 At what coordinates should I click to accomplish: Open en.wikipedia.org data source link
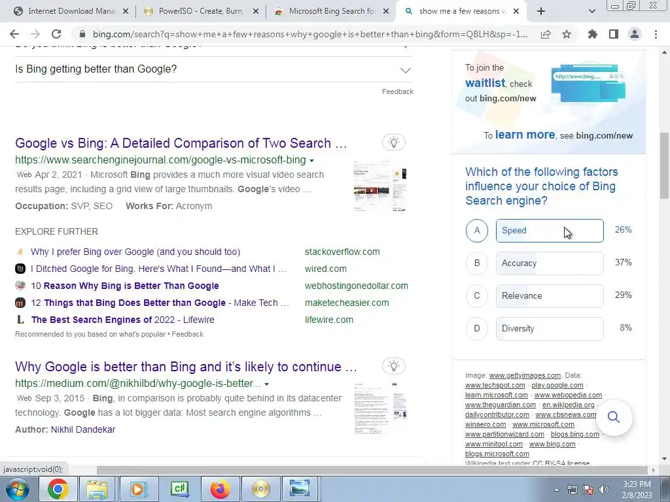point(569,405)
